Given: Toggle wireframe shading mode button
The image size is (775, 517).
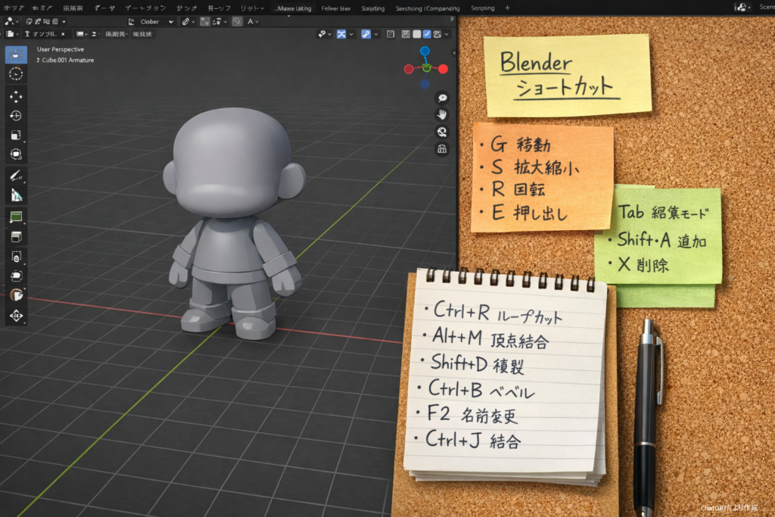Looking at the screenshot, I should click(x=406, y=34).
